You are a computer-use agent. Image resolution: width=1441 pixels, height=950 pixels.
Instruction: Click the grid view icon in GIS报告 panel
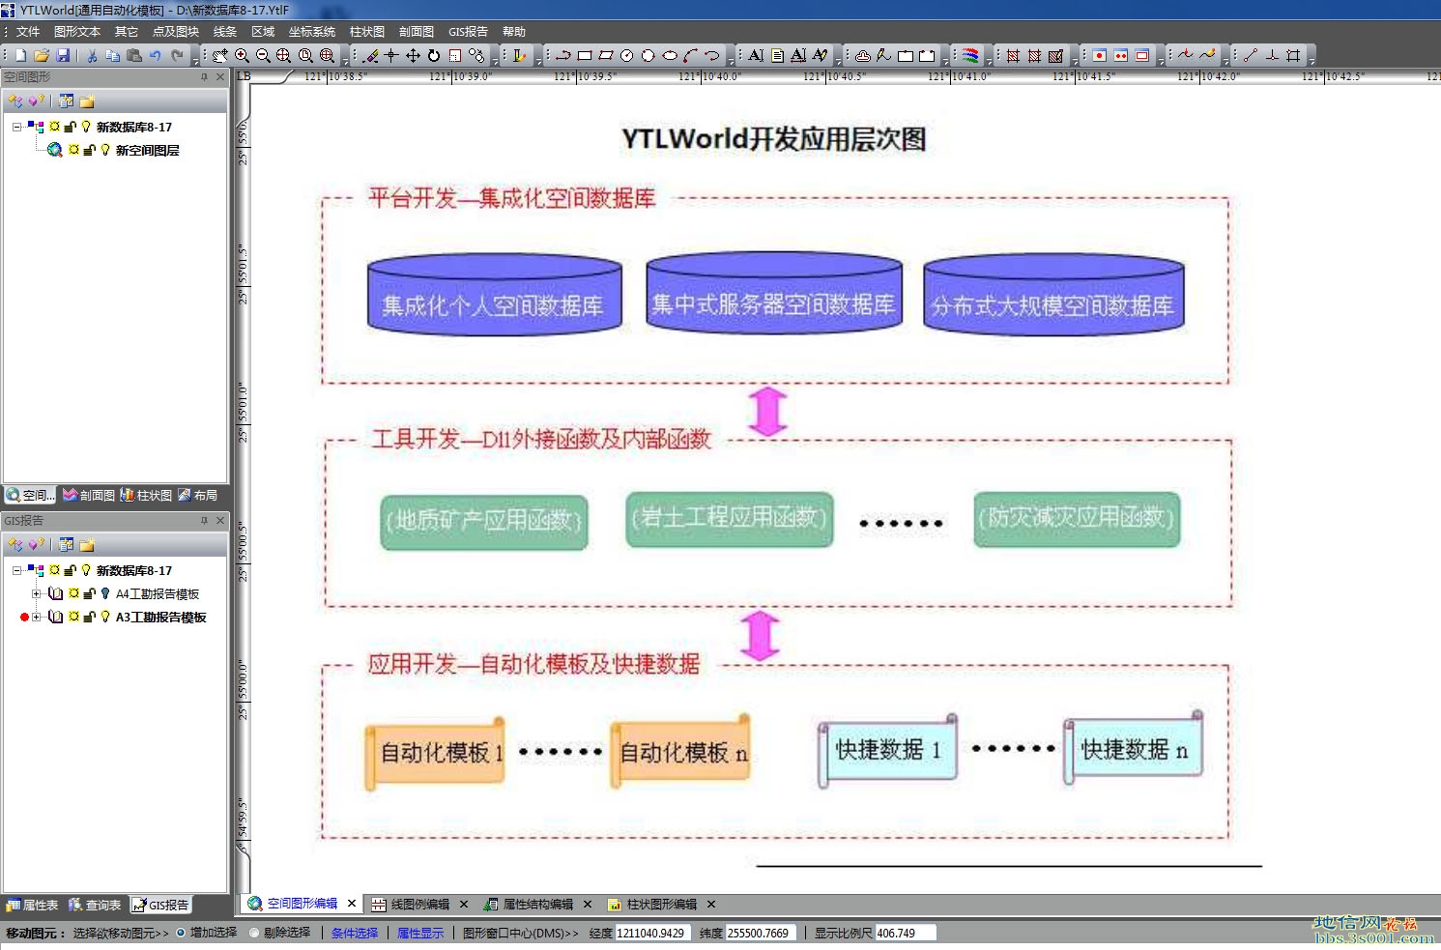[66, 544]
